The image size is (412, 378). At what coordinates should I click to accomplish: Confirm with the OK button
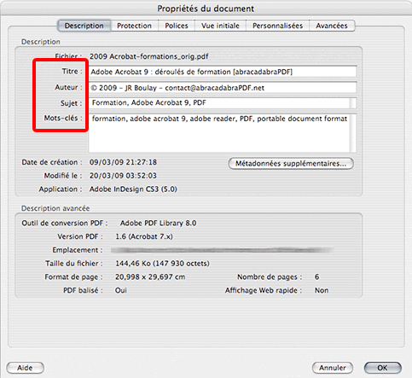[382, 368]
